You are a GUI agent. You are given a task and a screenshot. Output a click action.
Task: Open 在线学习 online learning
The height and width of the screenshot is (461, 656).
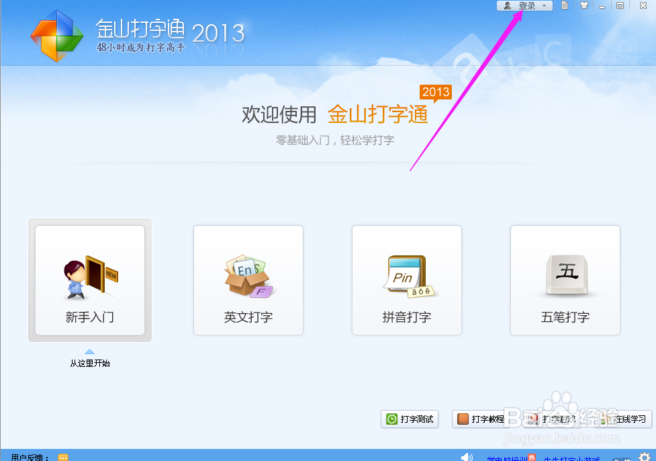[623, 419]
